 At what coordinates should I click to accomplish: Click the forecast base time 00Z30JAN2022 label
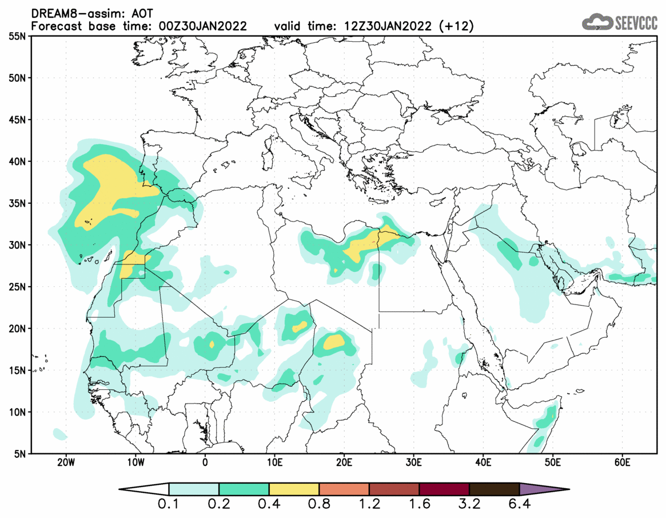click(x=139, y=26)
